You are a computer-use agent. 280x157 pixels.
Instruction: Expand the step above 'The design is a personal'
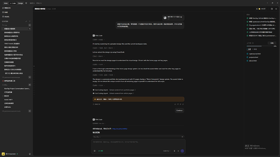(103, 75)
